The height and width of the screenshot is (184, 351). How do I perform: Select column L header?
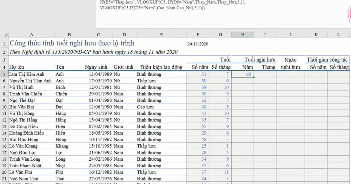click(338, 34)
